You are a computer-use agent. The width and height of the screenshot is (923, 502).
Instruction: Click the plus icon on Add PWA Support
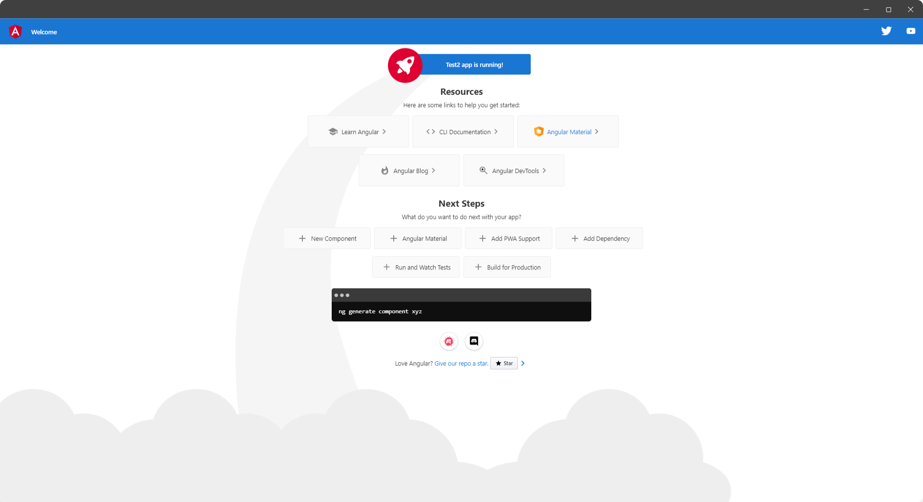pos(483,238)
